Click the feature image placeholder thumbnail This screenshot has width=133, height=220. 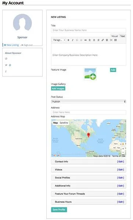90,74
